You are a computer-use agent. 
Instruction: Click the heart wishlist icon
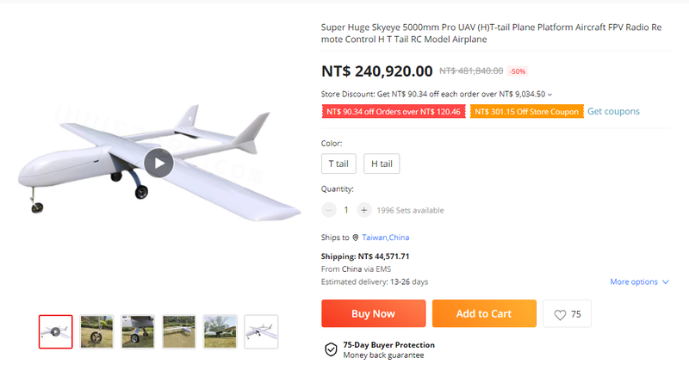[x=560, y=315]
